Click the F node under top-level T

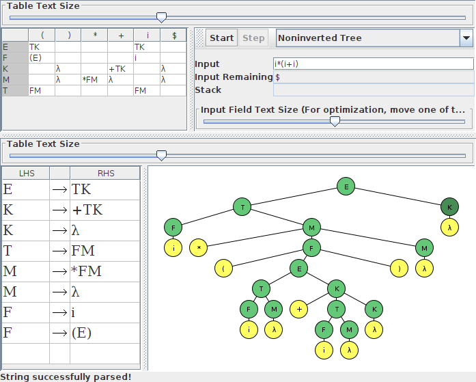point(173,228)
